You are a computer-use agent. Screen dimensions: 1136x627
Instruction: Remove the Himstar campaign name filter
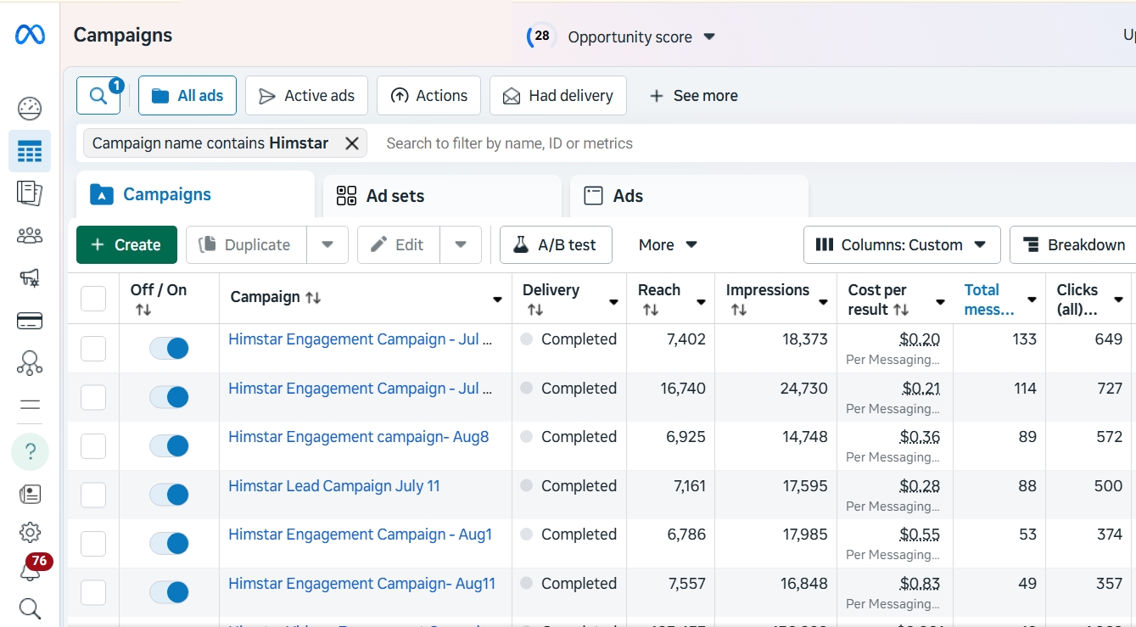point(352,143)
